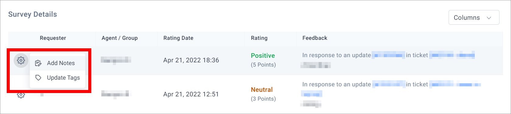511x114 pixels.
Task: Open blurred ticket link in Positive row feedback
Action: click(452, 55)
